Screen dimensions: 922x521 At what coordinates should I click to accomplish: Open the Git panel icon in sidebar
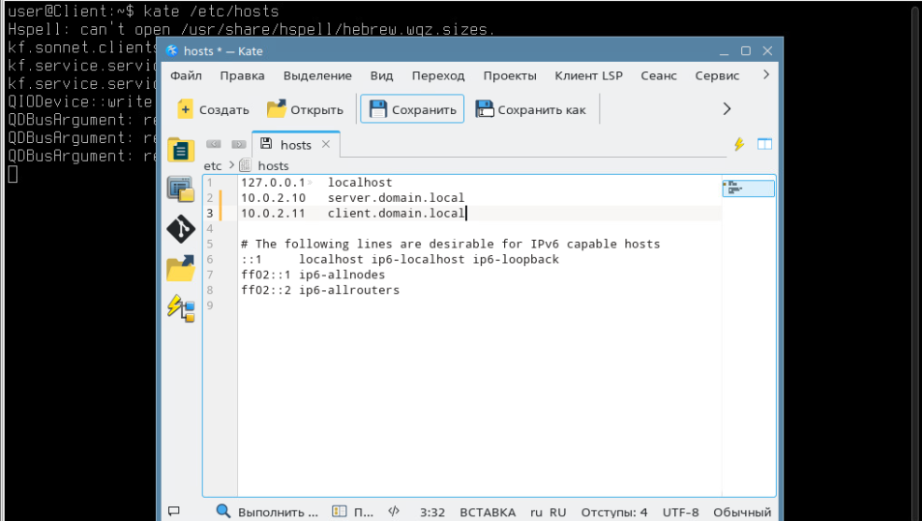[x=181, y=229]
